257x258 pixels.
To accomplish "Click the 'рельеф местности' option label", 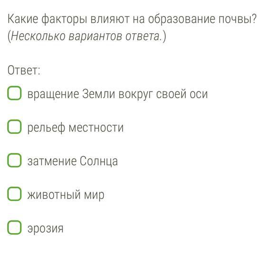I will [x=76, y=128].
